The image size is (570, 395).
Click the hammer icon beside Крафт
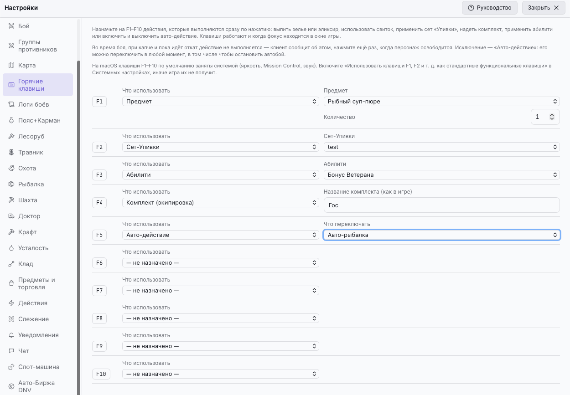[x=11, y=232]
